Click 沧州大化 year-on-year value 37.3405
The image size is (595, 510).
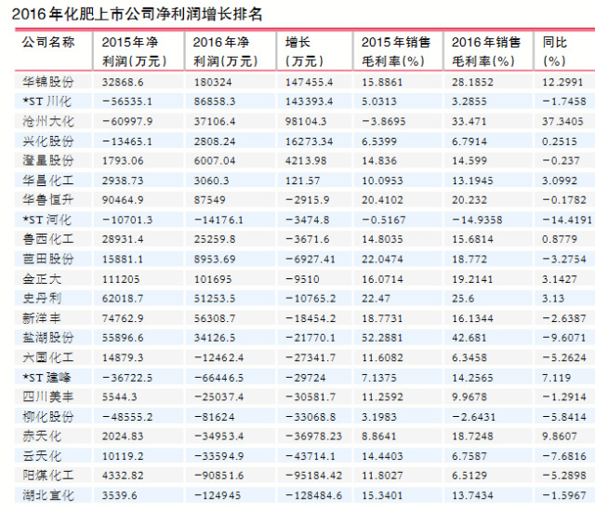tap(562, 122)
